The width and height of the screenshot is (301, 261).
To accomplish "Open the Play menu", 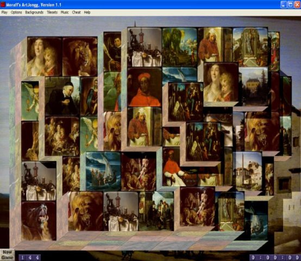I will click(x=4, y=13).
